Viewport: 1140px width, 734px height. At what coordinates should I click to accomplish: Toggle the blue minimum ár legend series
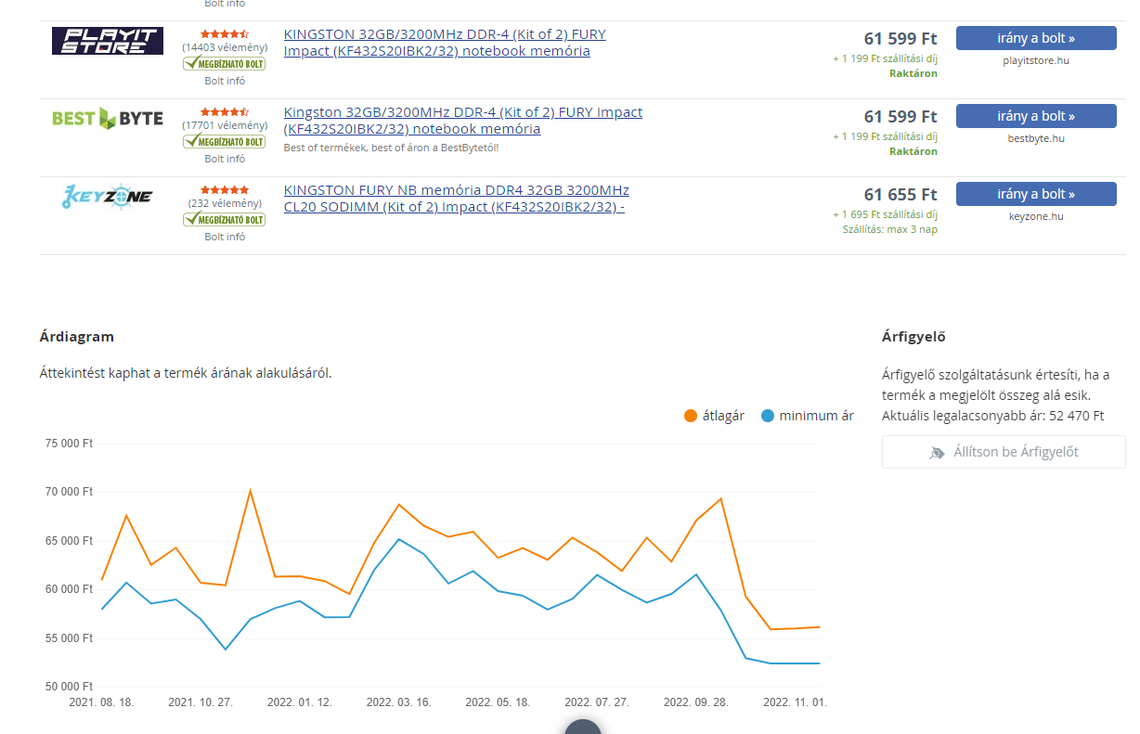[x=807, y=416]
